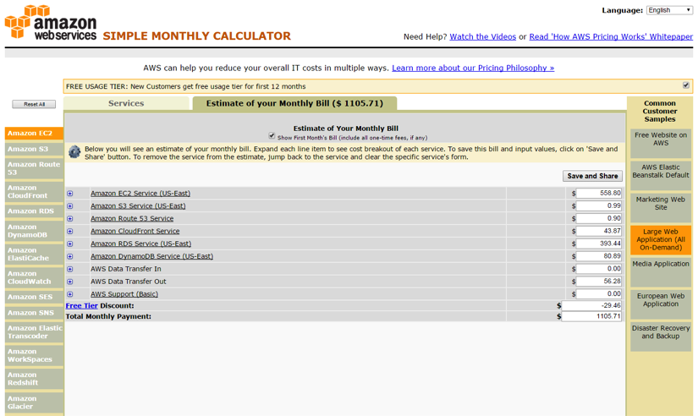Open Amazon Route 53 in the sidebar
Viewport: 698px width, 416px height.
click(34, 168)
